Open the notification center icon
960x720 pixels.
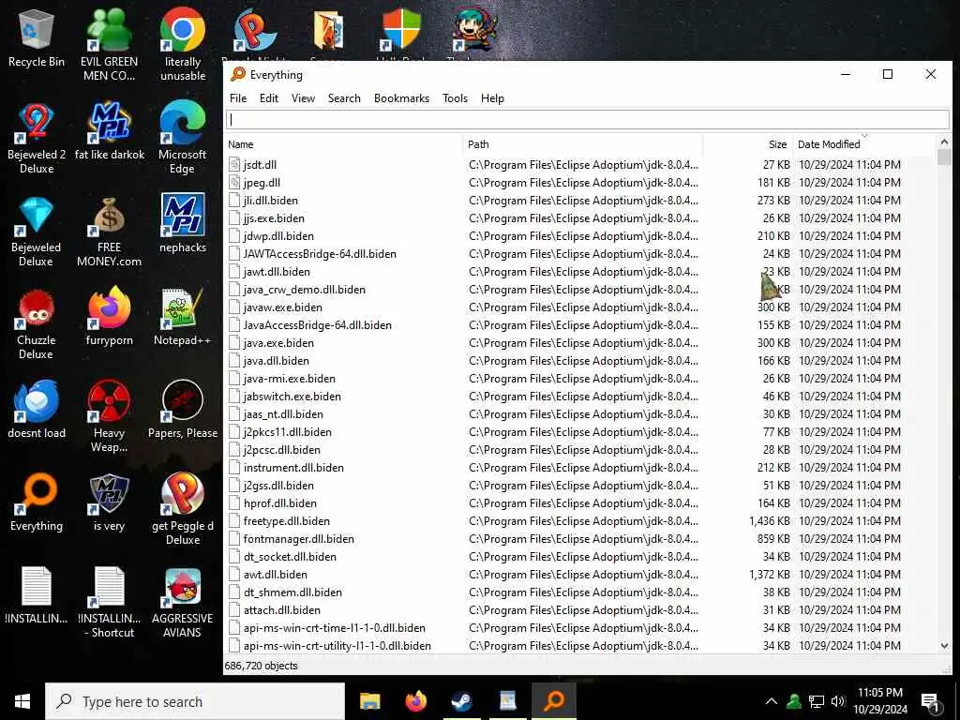[x=930, y=701]
